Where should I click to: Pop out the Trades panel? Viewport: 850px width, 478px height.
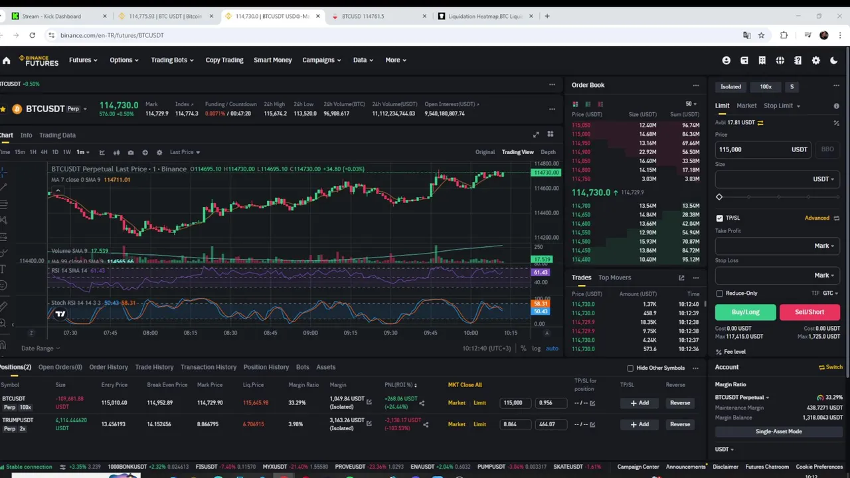click(681, 278)
